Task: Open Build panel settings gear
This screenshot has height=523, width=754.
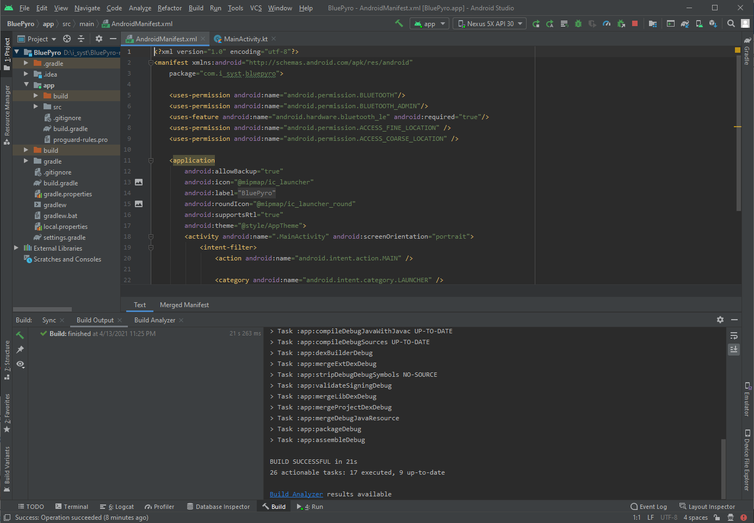Action: click(x=720, y=320)
